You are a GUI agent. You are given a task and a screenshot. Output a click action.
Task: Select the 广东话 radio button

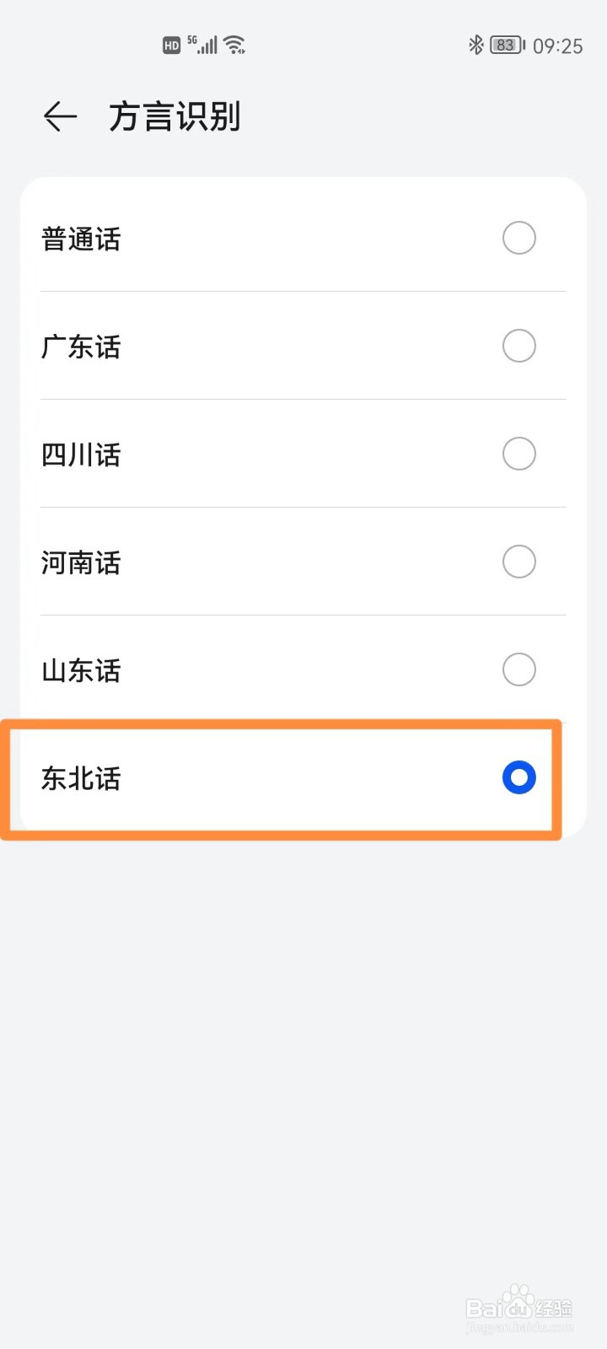[x=518, y=346]
